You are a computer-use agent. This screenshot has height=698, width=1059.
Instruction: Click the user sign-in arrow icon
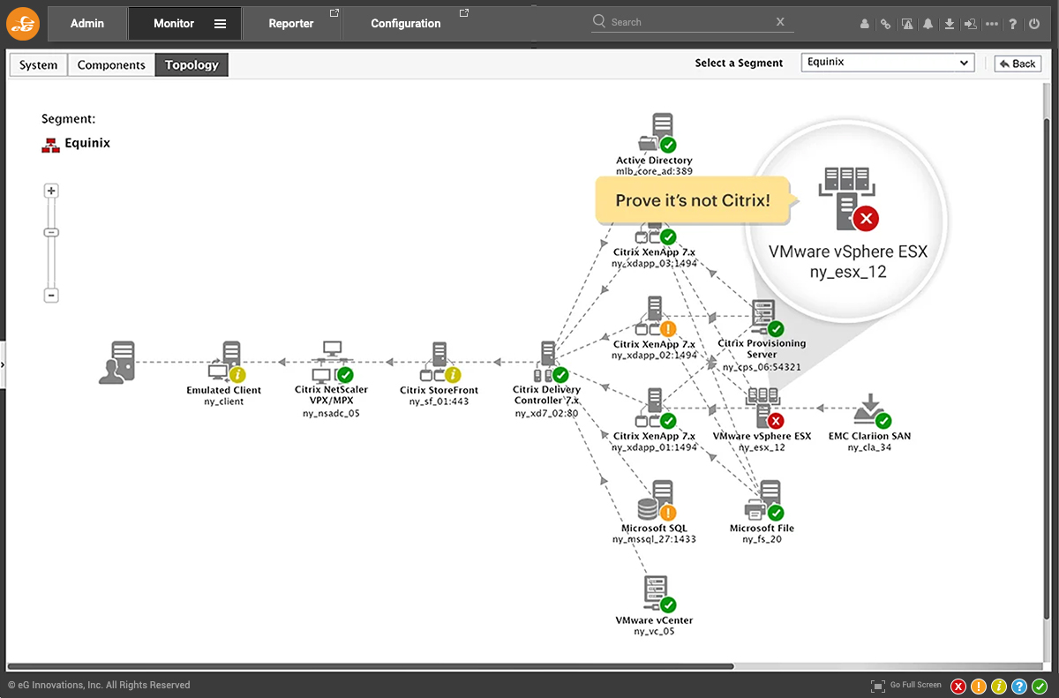[971, 25]
